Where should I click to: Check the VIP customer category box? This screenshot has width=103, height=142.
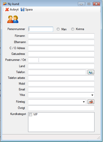pos(30,114)
